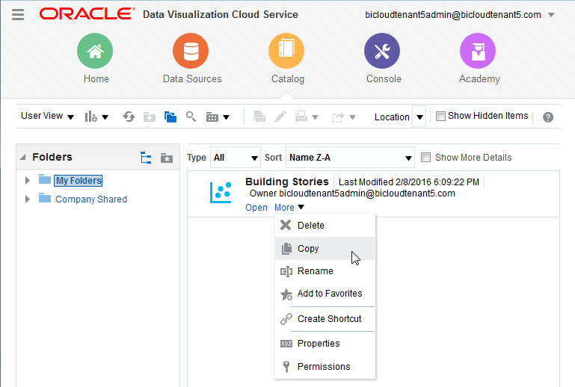The image size is (575, 387).
Task: Collapse the Folders panel
Action: click(23, 157)
